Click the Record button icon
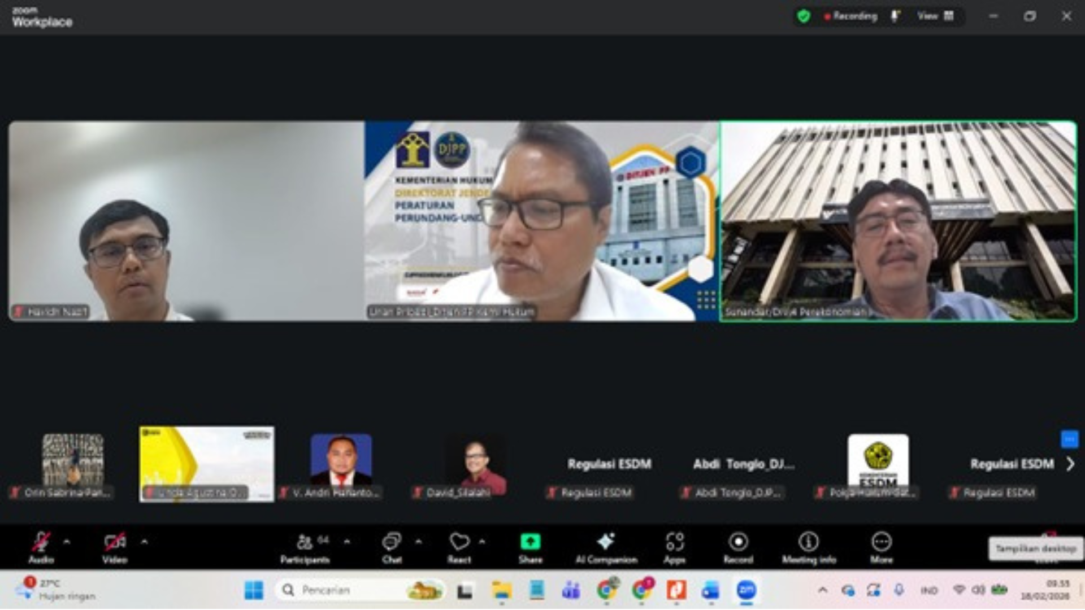The width and height of the screenshot is (1085, 610). click(738, 542)
